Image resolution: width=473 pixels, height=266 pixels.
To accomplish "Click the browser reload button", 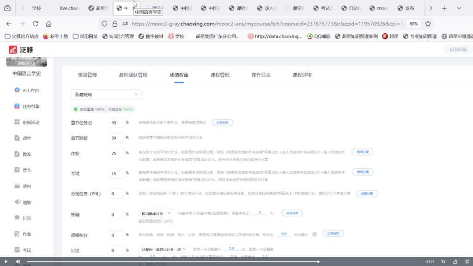I will coord(35,24).
